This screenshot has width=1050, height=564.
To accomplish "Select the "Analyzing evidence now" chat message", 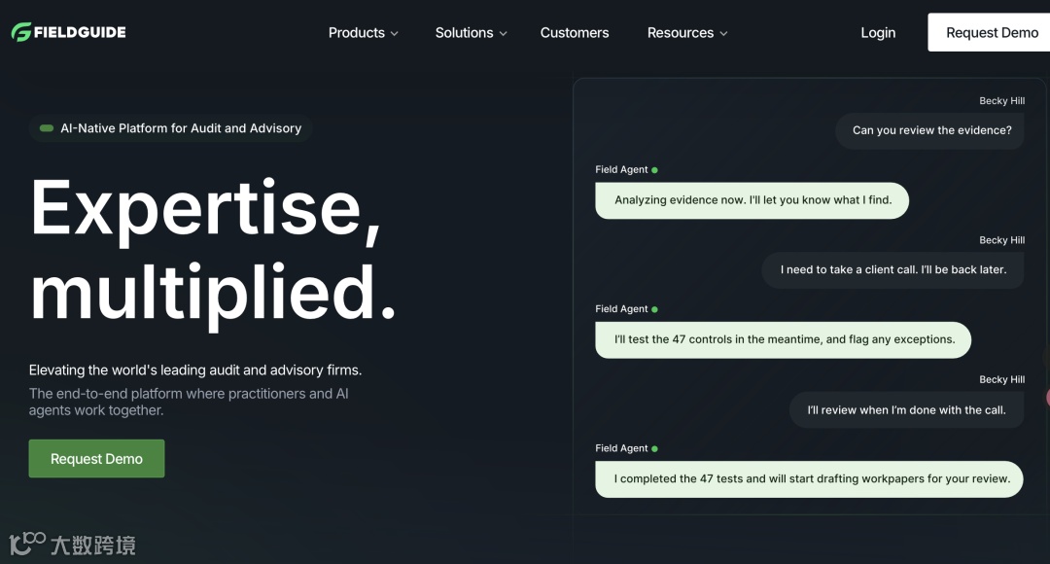I will [752, 200].
